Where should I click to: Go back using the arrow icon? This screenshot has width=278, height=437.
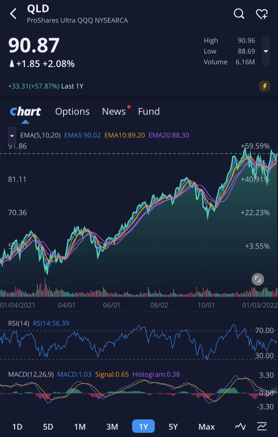point(13,14)
